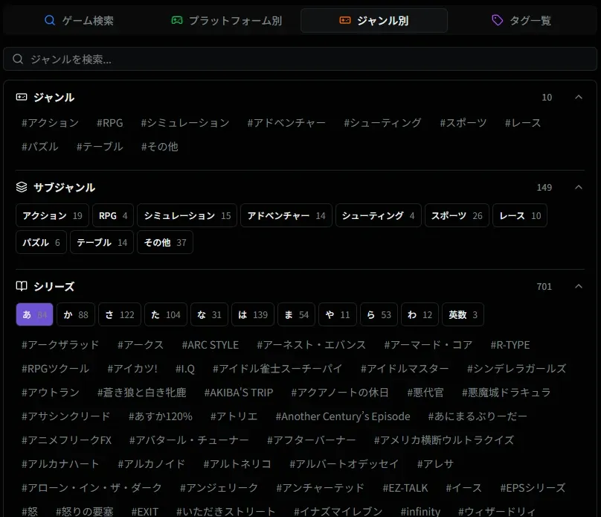Open the #アトリエ series tag
601x517 pixels.
coord(234,416)
